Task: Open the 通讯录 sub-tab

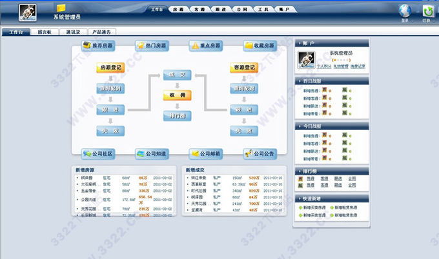Action: pos(74,32)
